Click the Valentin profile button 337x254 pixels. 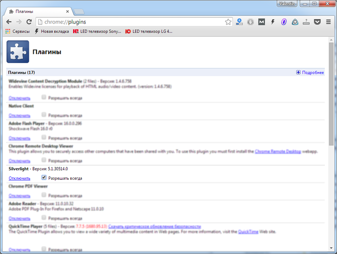pos(287,4)
